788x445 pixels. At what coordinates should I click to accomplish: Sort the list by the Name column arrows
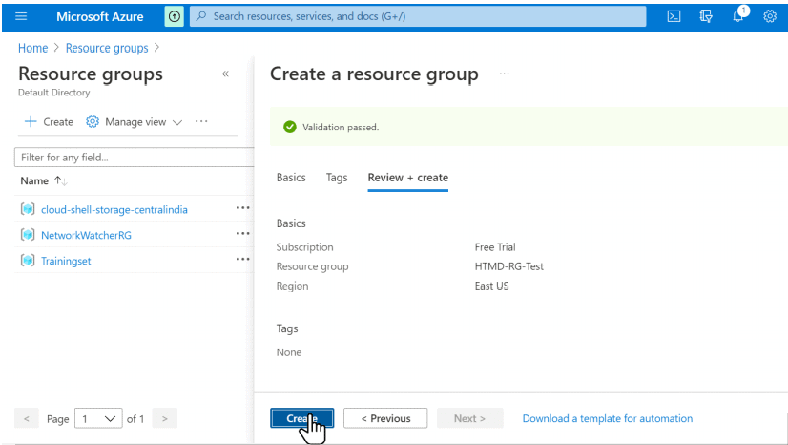point(61,181)
